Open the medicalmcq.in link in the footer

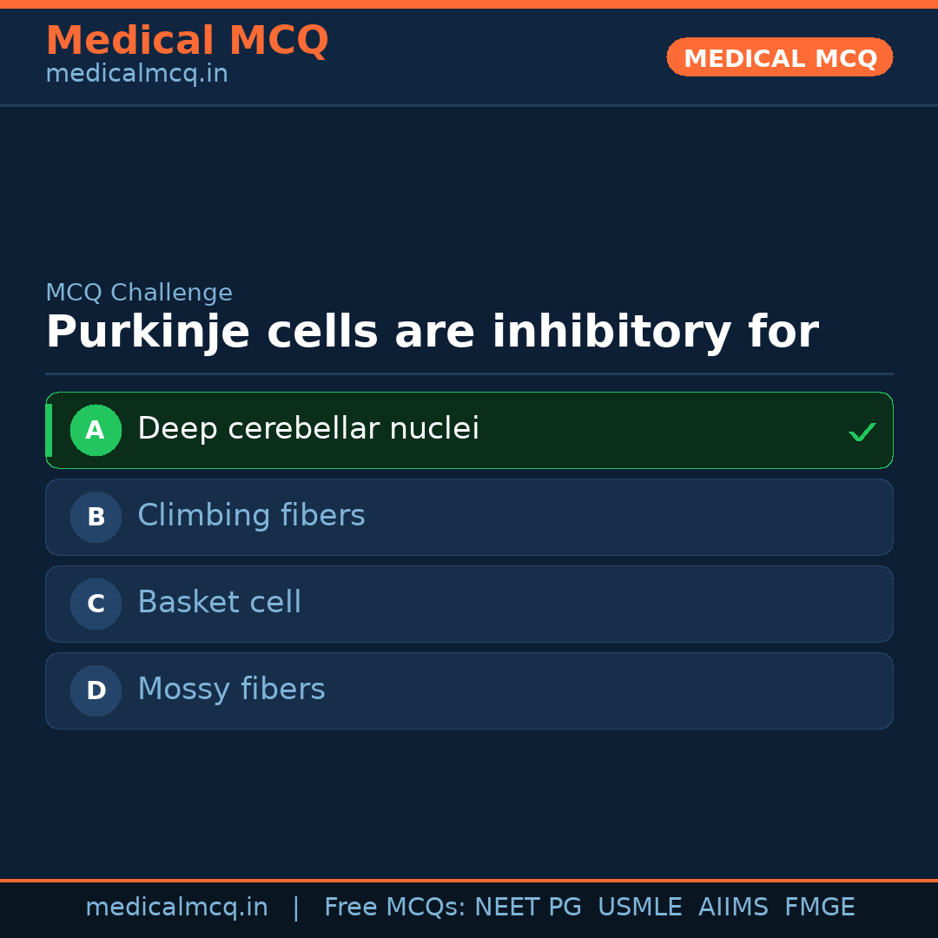tap(176, 908)
